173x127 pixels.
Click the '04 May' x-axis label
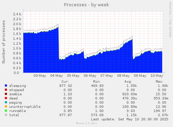pyautogui.click(x=56, y=76)
